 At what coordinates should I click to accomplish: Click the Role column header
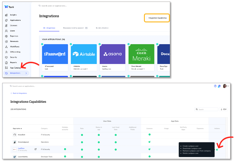[82, 128]
